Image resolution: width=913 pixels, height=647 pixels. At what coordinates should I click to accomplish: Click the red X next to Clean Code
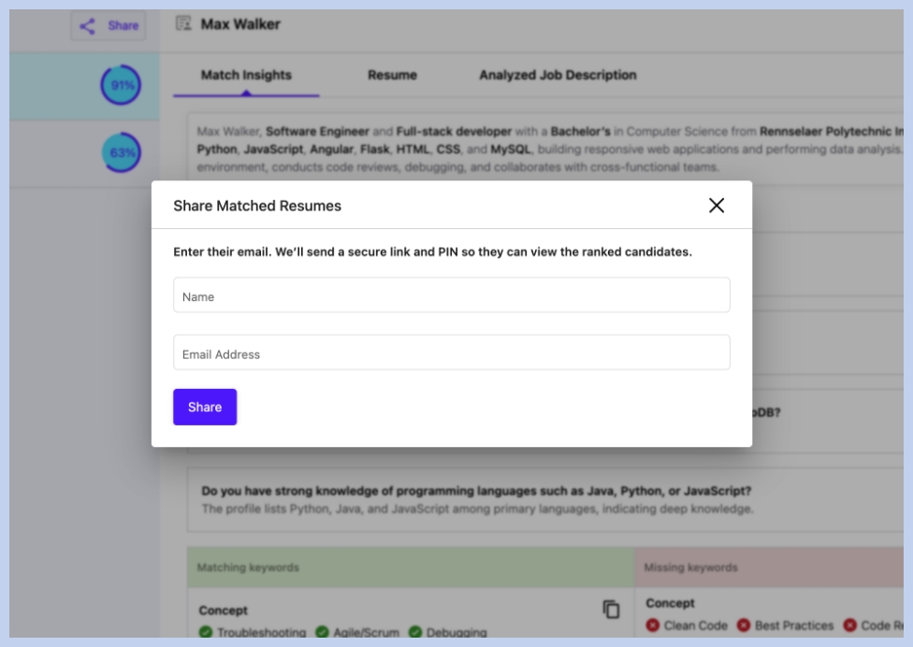652,625
